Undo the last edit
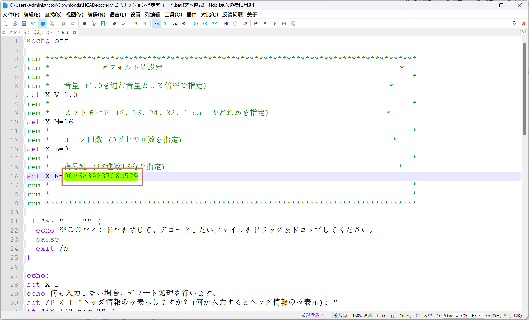 [63, 23]
